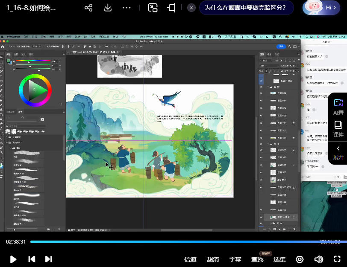Mute the video volume
This screenshot has height=267, width=347.
click(x=318, y=259)
